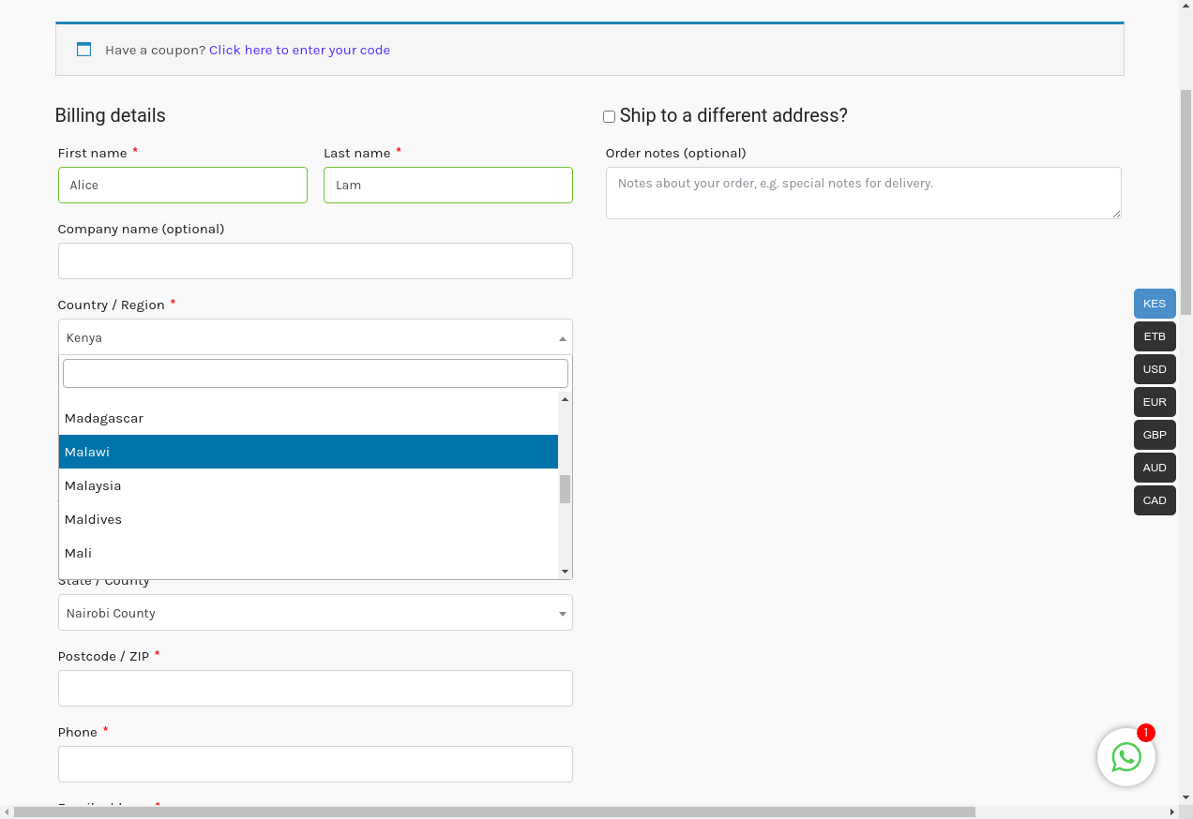This screenshot has height=819, width=1193.
Task: Choose Madagascar in the country list
Action: [x=308, y=418]
